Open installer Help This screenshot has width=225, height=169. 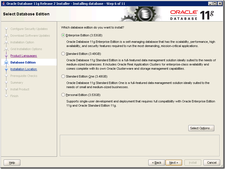point(12,163)
